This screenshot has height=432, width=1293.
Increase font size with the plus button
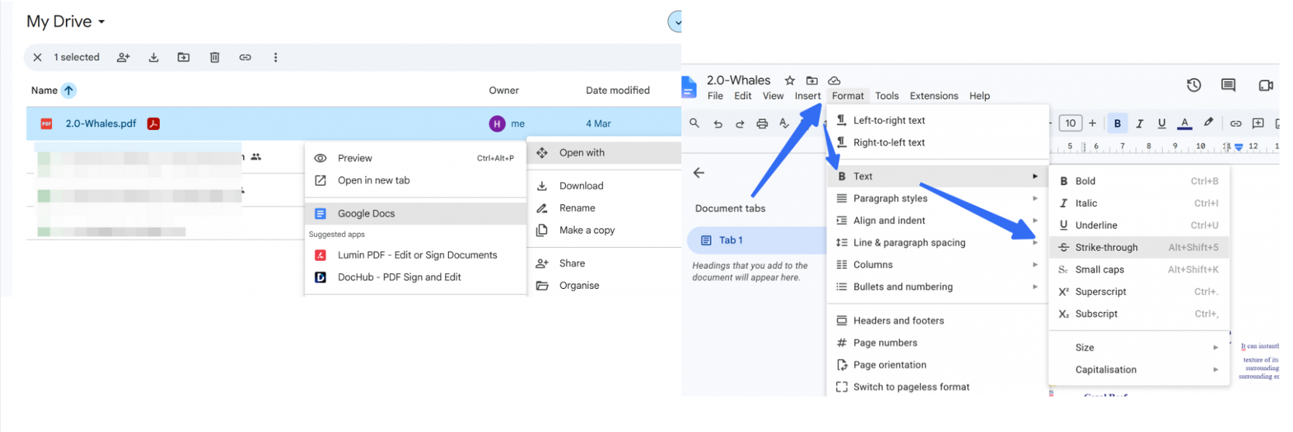tap(1092, 123)
